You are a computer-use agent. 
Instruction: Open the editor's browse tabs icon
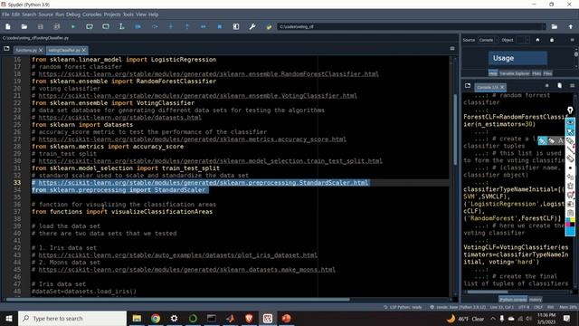click(x=6, y=49)
